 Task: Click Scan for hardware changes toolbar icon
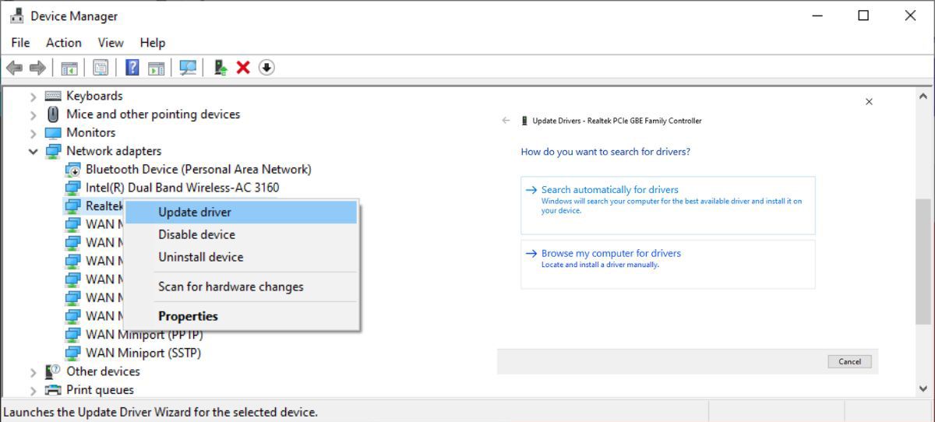point(188,68)
